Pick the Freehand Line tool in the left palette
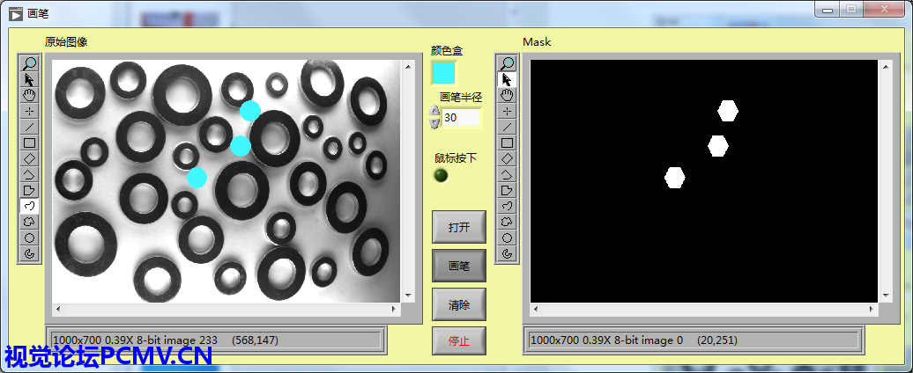 tap(30, 206)
